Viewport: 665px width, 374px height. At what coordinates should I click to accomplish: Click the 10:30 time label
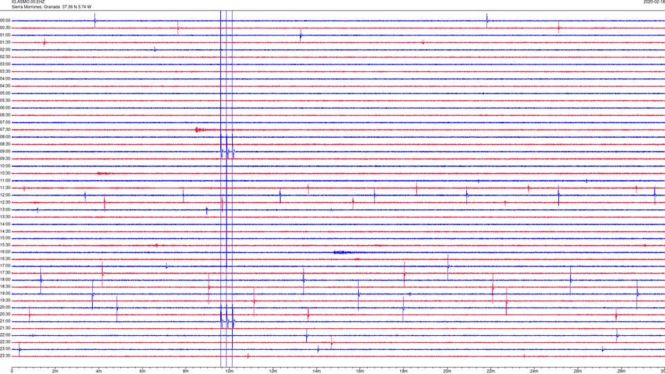(x=6, y=173)
